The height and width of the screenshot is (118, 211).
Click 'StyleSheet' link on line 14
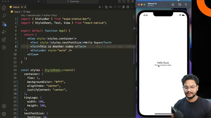pyautogui.click(x=53, y=70)
